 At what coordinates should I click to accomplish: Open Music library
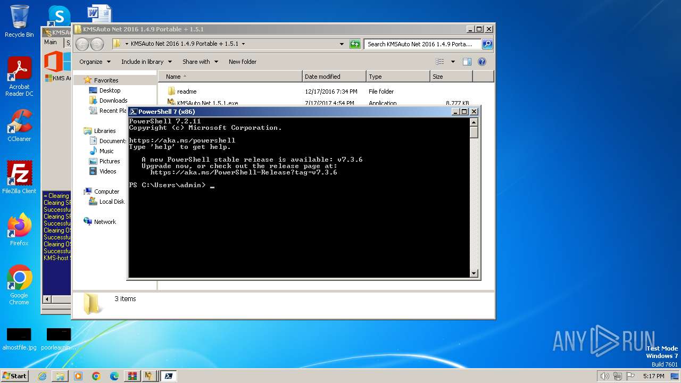(106, 151)
